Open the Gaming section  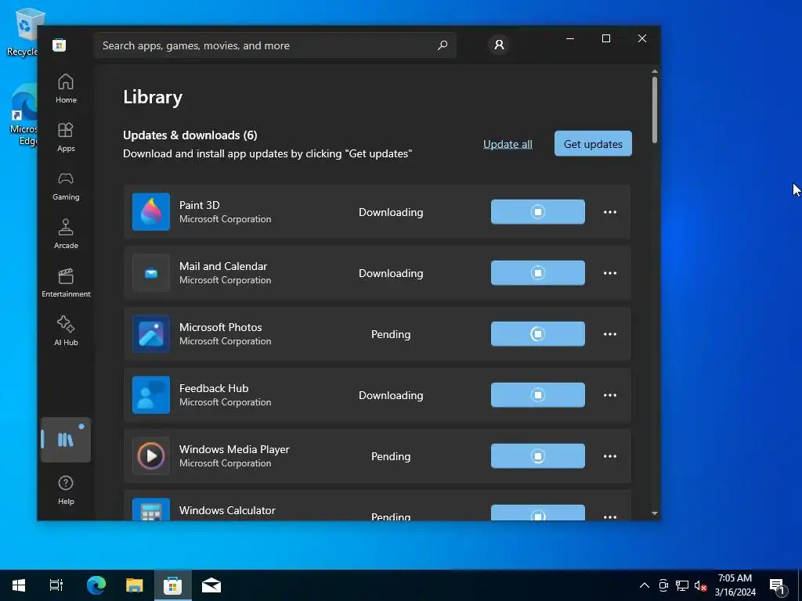[x=66, y=185]
